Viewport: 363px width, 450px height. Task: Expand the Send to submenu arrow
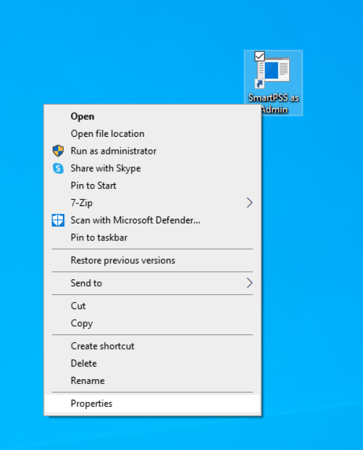[249, 283]
